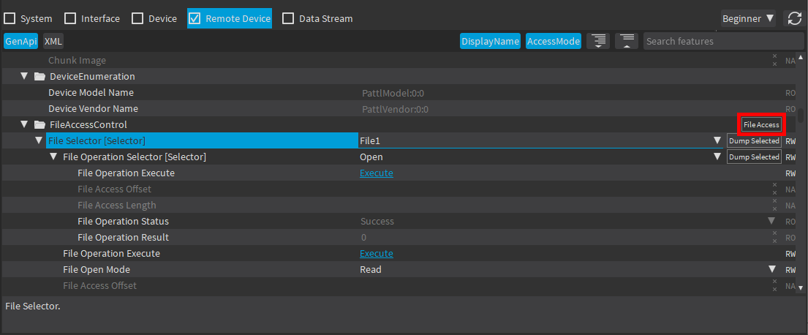Open the File Open Mode Read dropdown
The width and height of the screenshot is (808, 335).
pos(771,270)
